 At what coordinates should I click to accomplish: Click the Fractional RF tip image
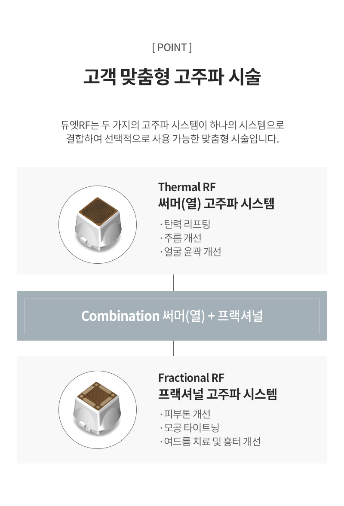point(98,409)
